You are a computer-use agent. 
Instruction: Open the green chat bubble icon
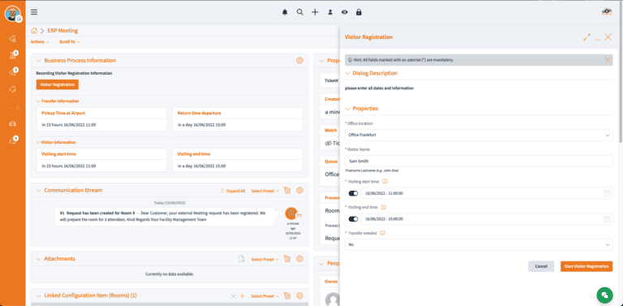click(x=604, y=295)
